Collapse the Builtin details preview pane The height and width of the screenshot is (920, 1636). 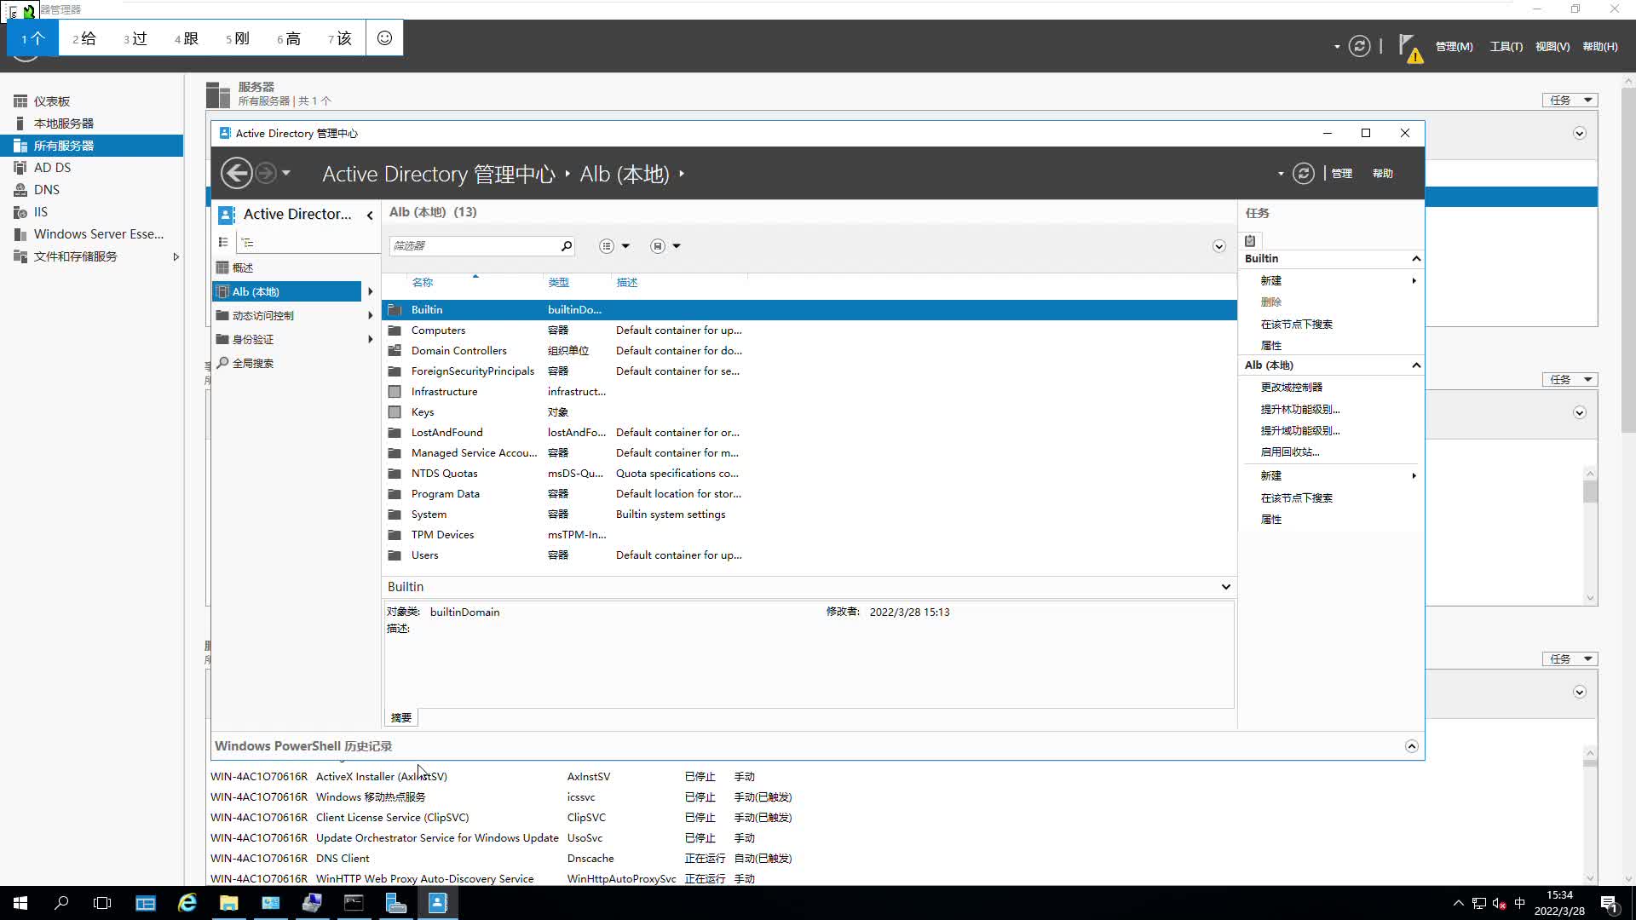[1225, 587]
